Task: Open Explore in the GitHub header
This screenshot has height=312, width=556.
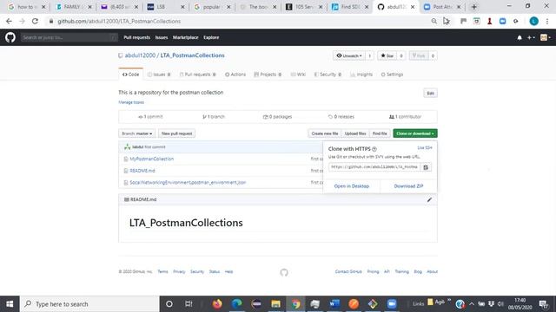Action: 211,37
